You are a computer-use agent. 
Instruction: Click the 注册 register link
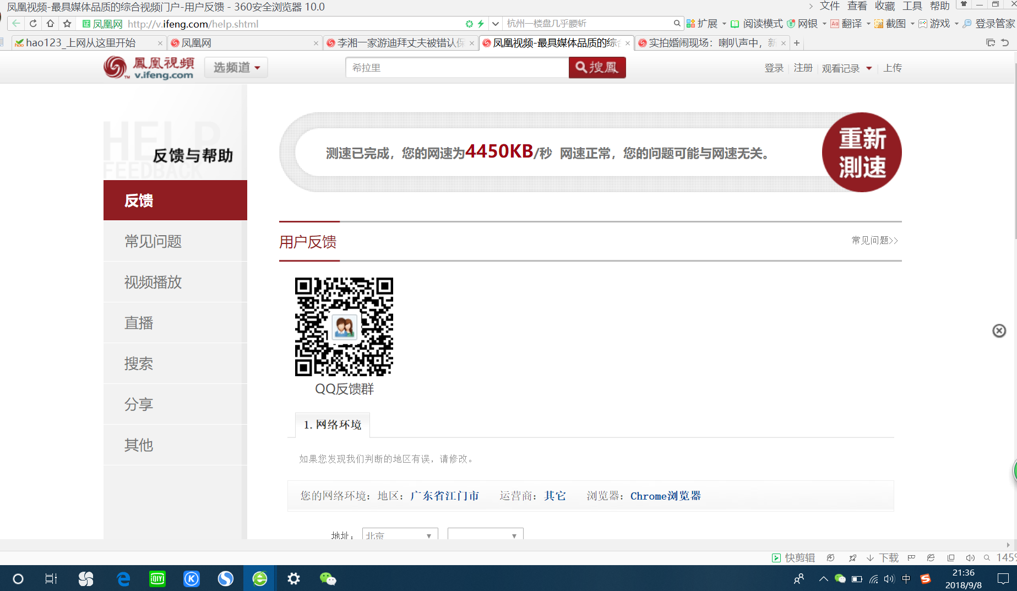click(803, 68)
